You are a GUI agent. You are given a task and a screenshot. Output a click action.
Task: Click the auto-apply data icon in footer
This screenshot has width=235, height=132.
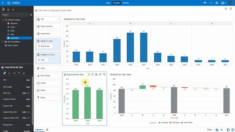point(217,130)
